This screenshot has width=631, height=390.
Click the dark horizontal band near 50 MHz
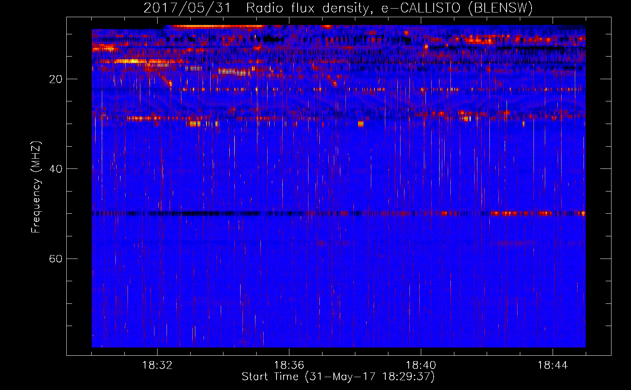point(339,213)
